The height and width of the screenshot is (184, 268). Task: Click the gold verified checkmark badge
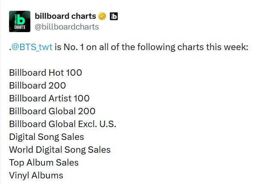102,16
